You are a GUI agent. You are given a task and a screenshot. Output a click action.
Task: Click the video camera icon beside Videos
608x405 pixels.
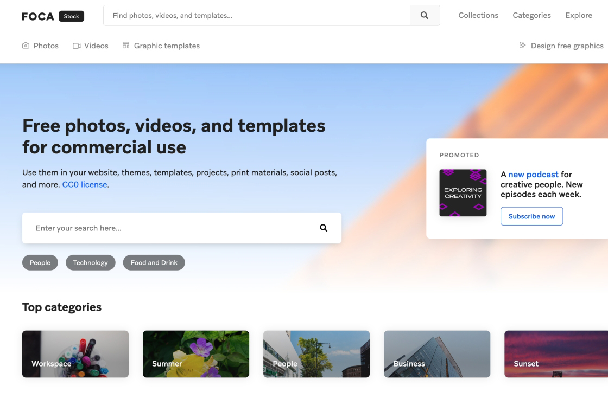(x=77, y=46)
